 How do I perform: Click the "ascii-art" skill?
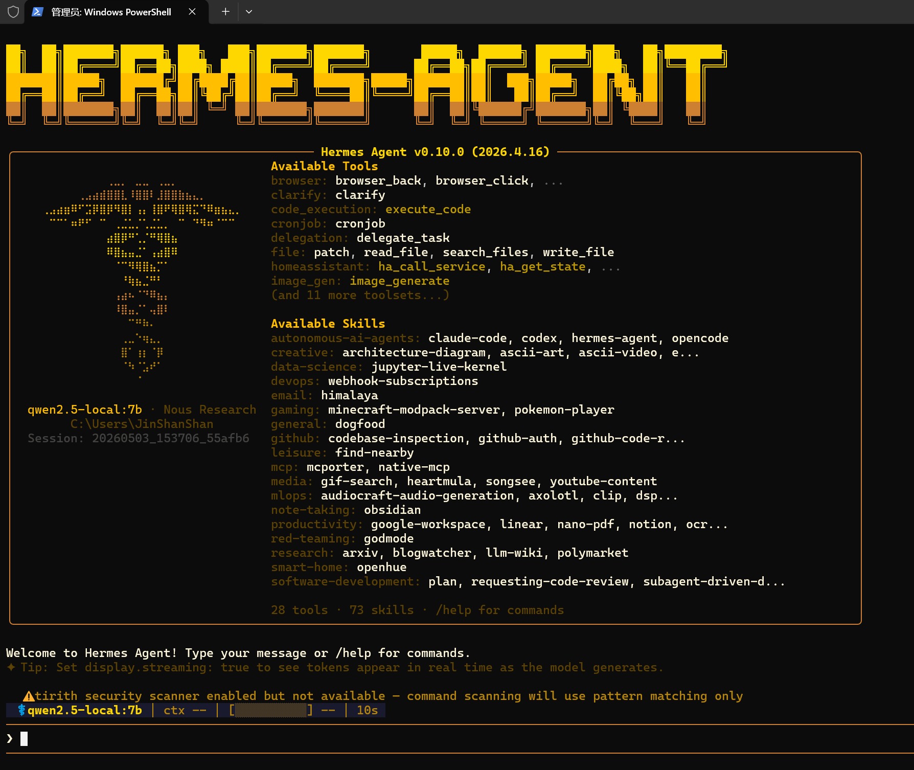[532, 352]
